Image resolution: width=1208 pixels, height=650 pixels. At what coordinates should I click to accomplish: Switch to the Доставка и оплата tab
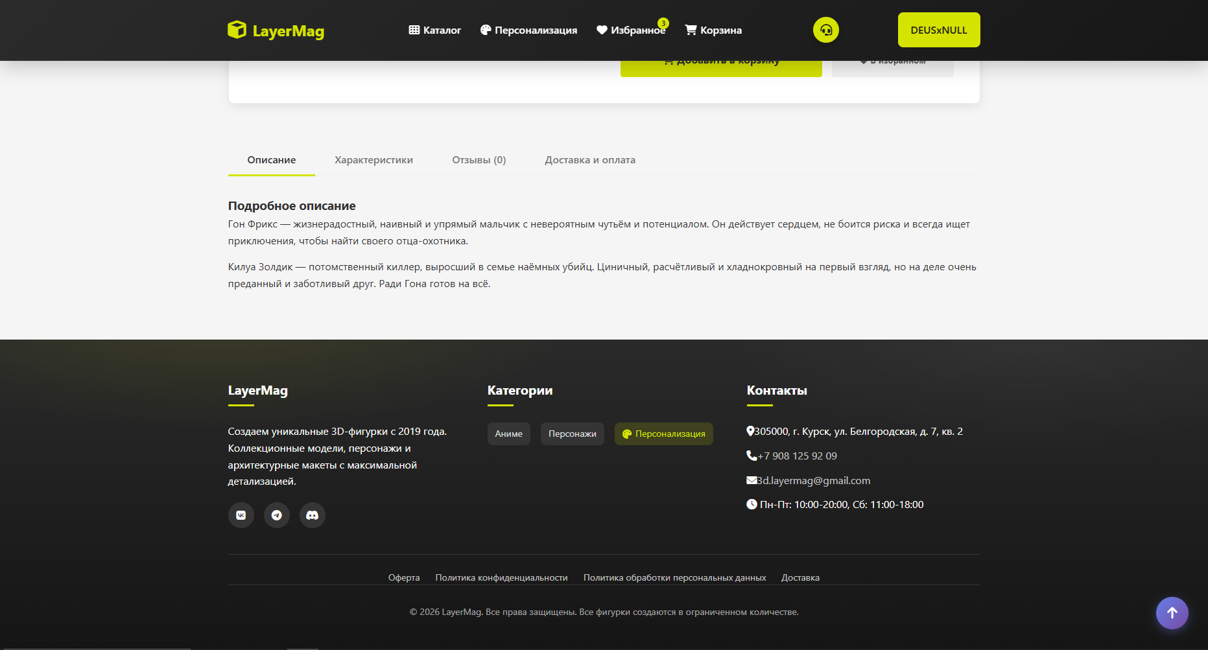coord(590,160)
